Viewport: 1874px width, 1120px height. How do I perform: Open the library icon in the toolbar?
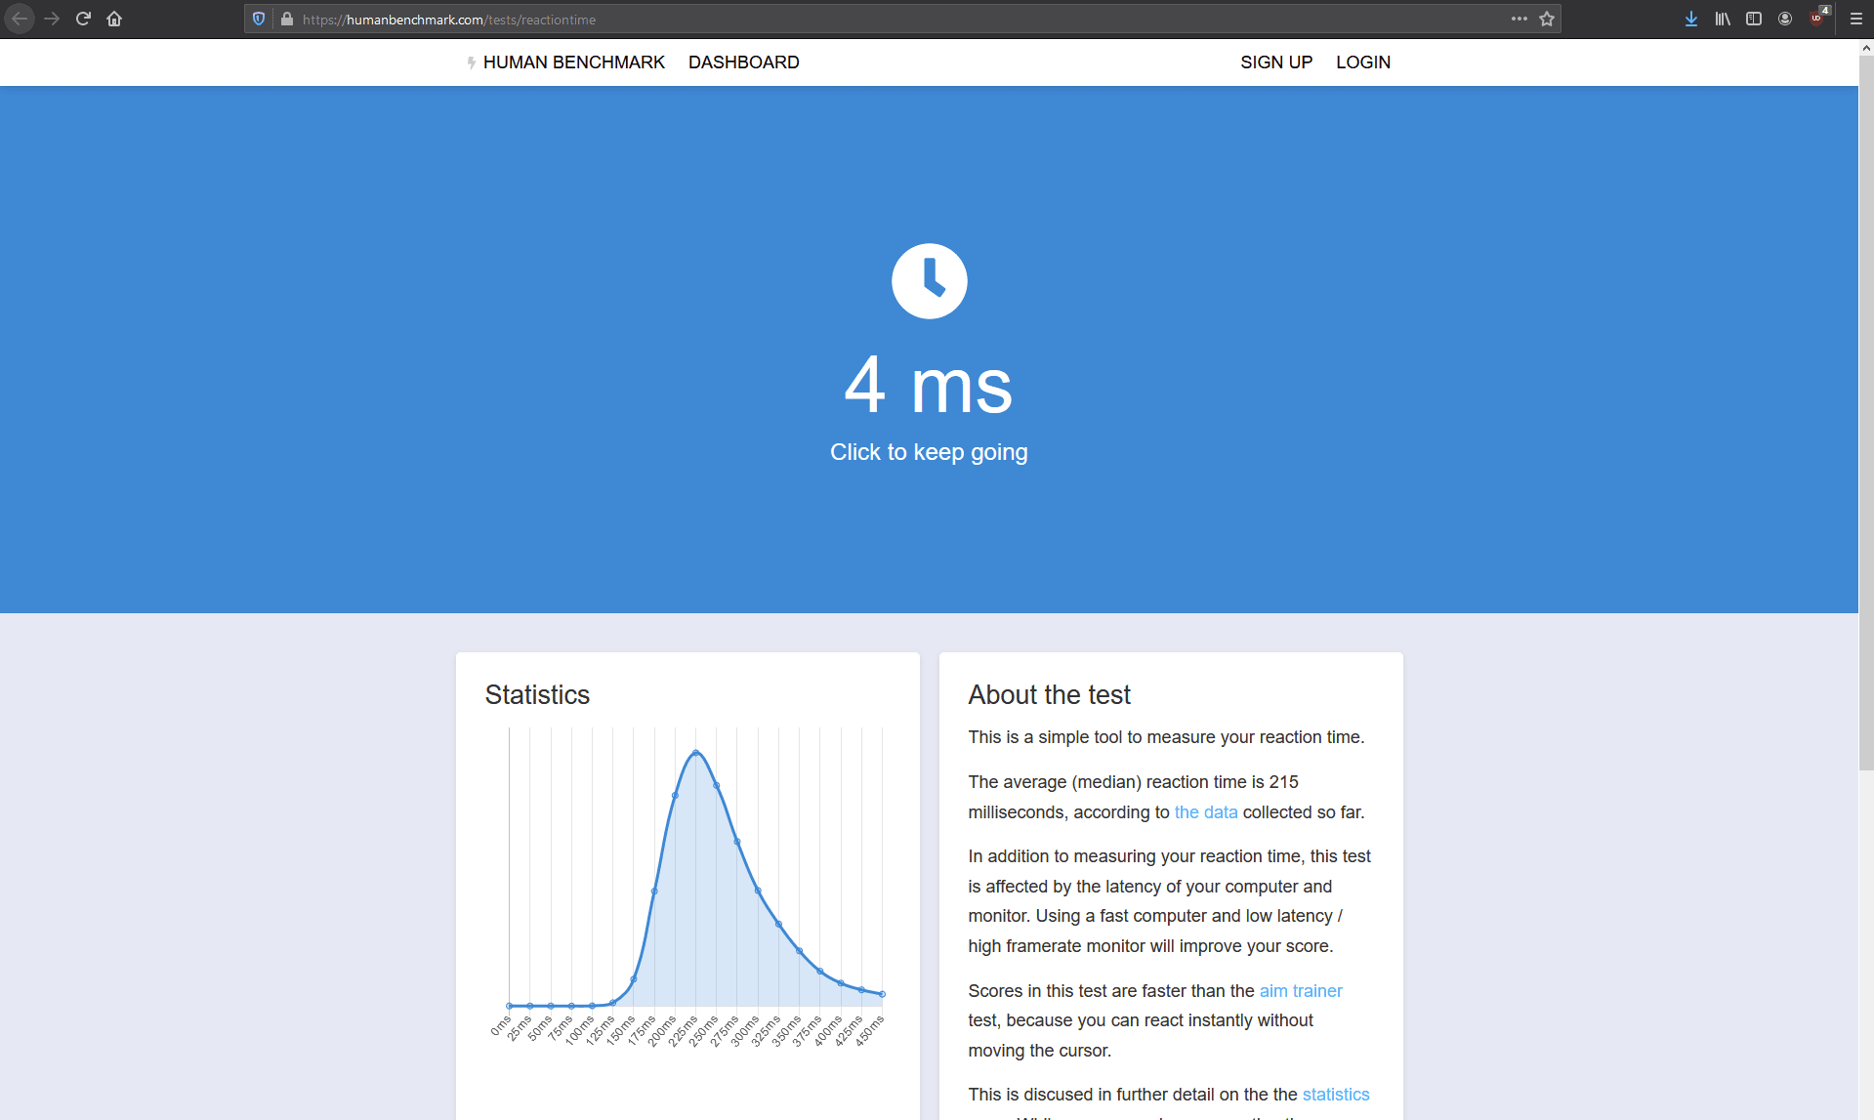click(1723, 19)
